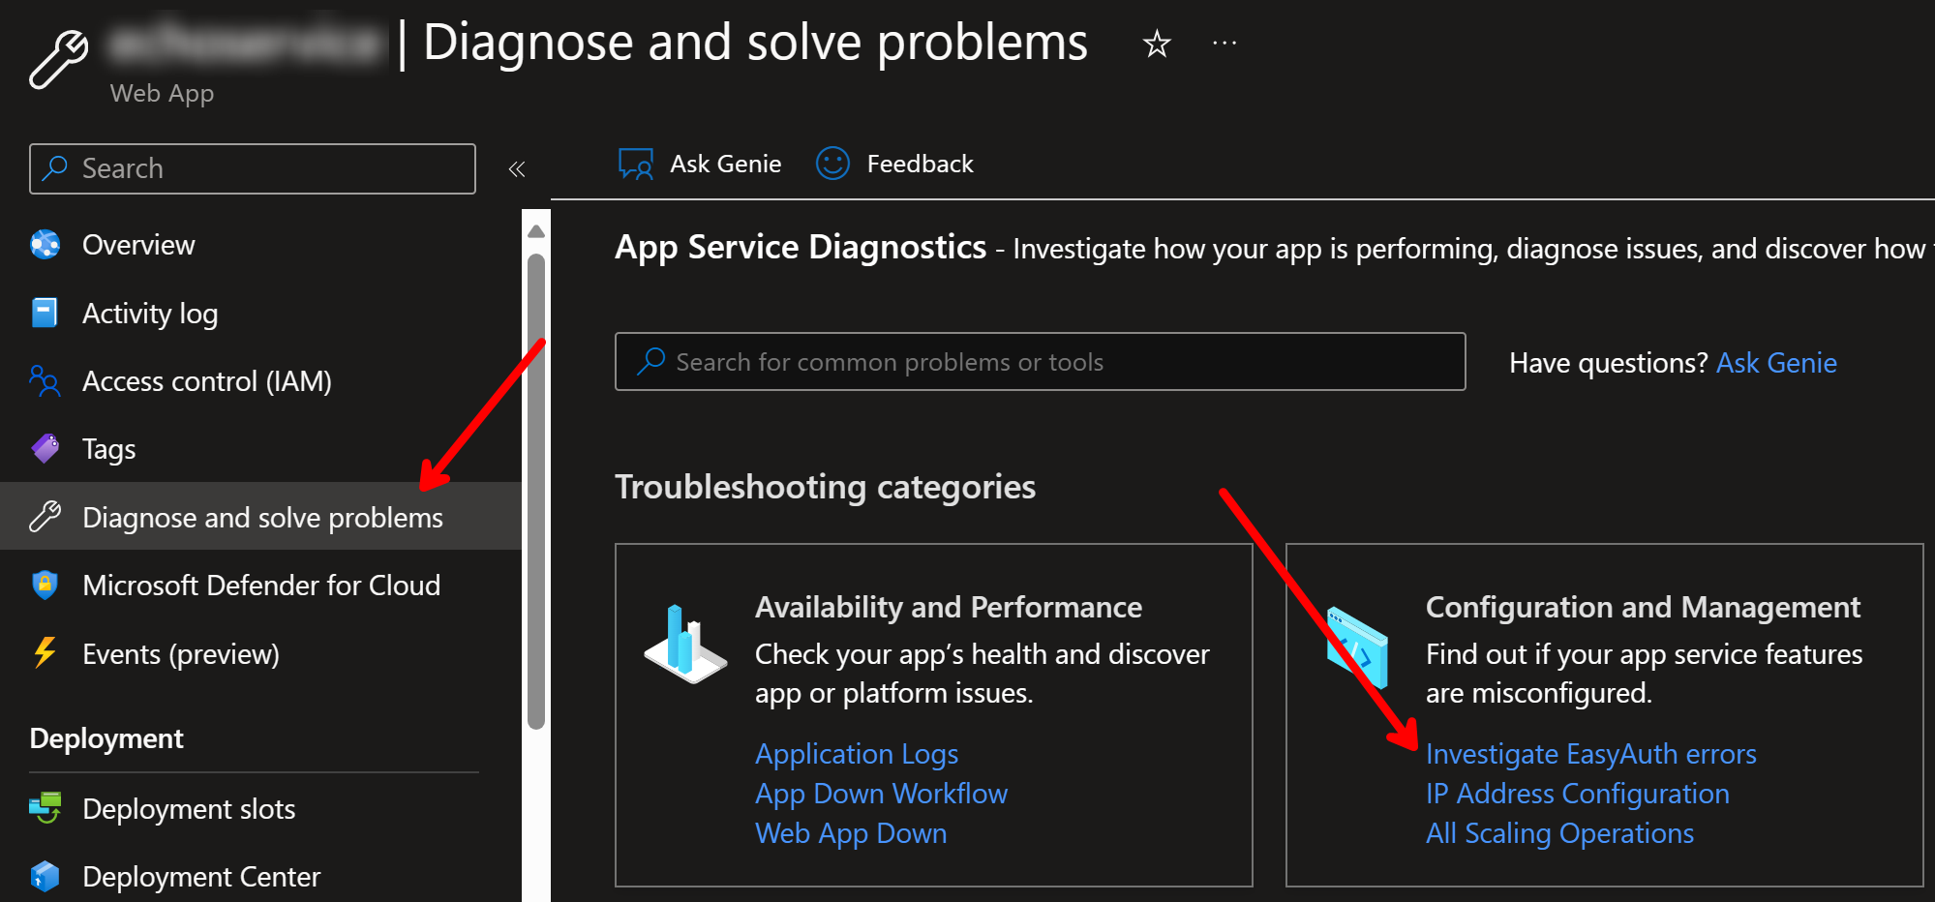Click the Overview globe icon in sidebar
Image resolution: width=1935 pixels, height=902 pixels.
point(45,245)
